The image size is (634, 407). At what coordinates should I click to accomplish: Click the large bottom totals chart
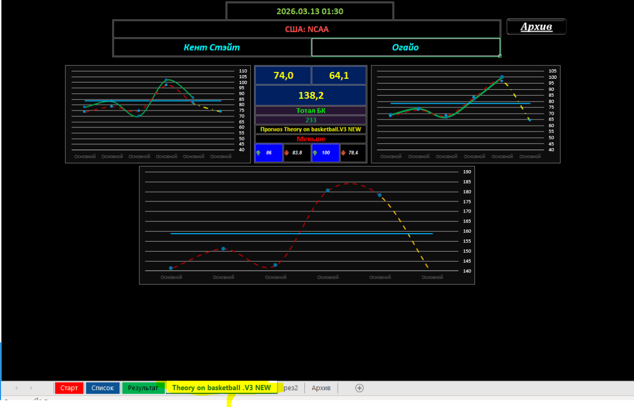[306, 225]
